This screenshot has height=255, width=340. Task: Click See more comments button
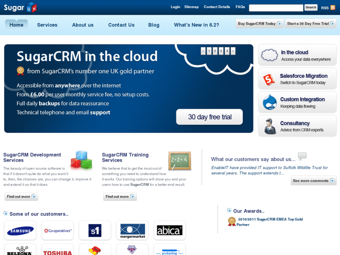click(313, 181)
